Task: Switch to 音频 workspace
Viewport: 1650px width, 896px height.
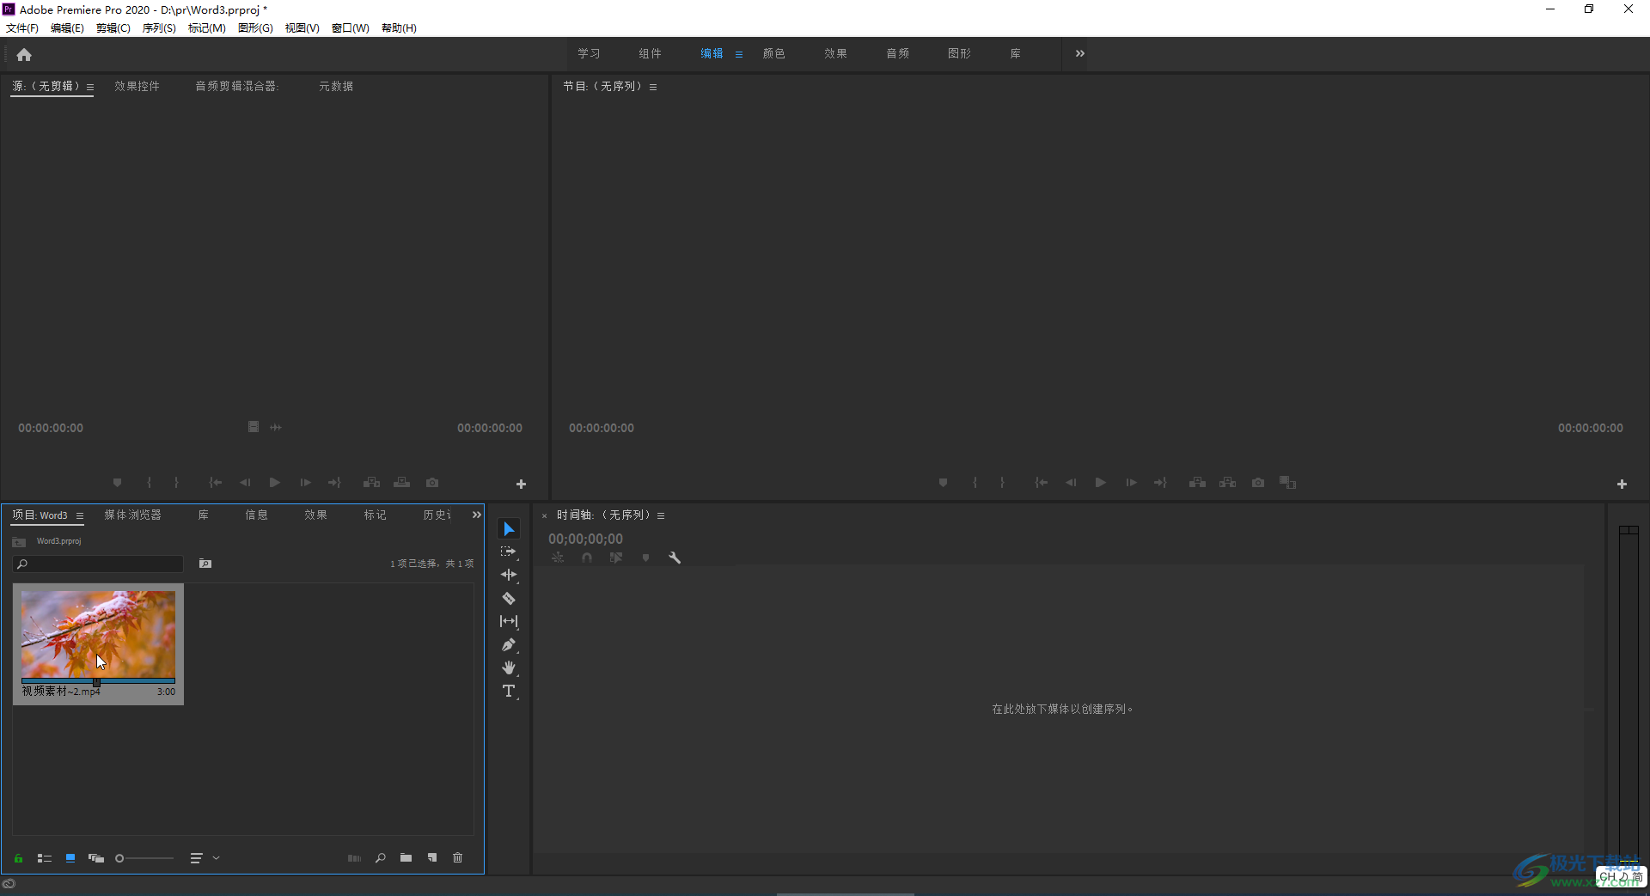Action: click(x=898, y=53)
